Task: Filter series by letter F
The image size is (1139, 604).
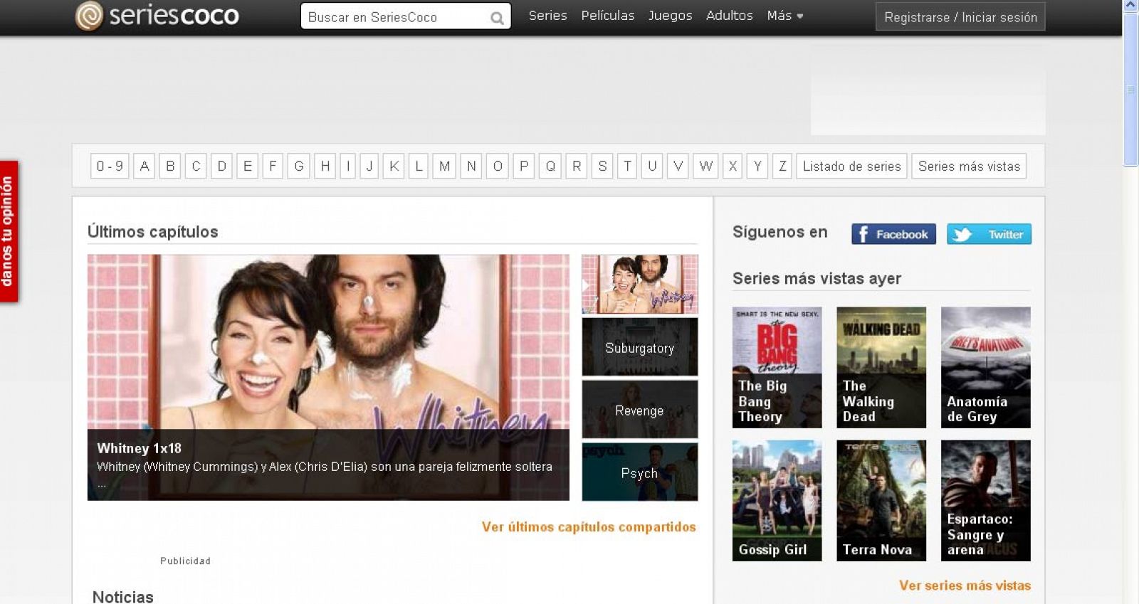Action: pyautogui.click(x=273, y=166)
